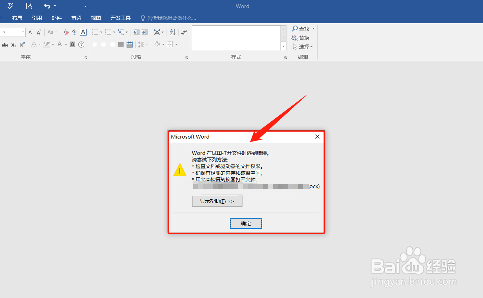This screenshot has height=298, width=483.
Task: Apply shading with the paint bucket
Action: point(157,44)
